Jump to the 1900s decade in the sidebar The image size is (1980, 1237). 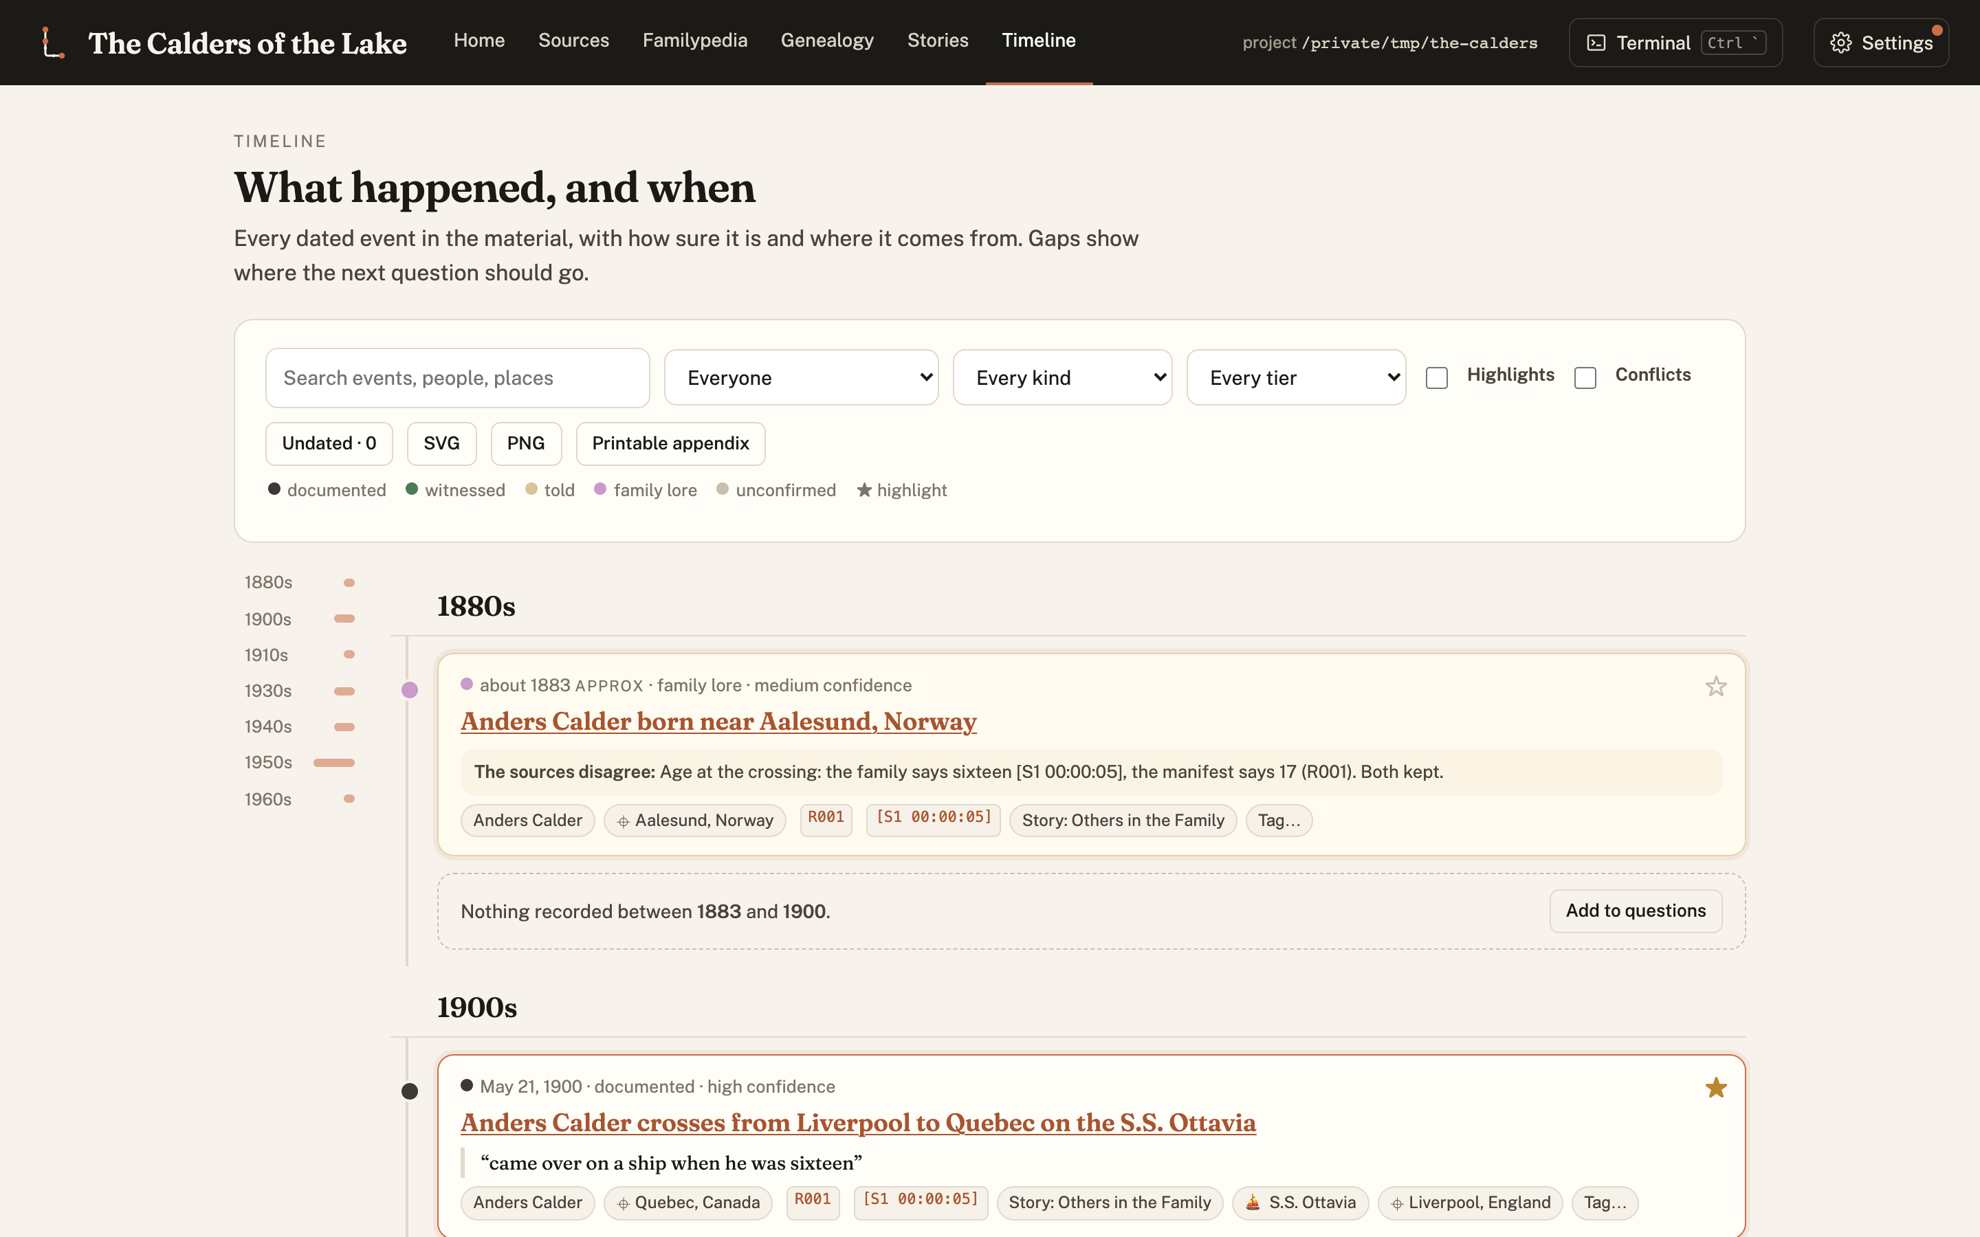point(300,619)
